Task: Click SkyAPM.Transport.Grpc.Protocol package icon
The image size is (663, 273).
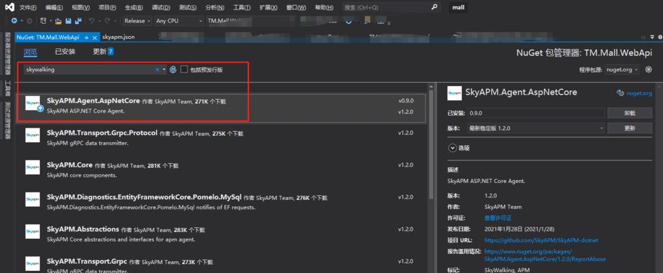Action: coord(33,135)
